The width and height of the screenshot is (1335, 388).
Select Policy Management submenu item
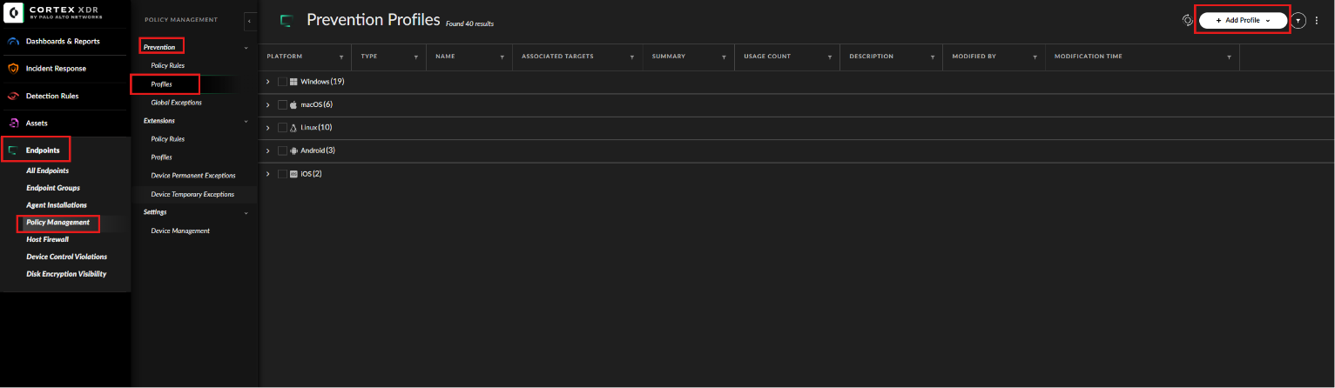pos(57,223)
